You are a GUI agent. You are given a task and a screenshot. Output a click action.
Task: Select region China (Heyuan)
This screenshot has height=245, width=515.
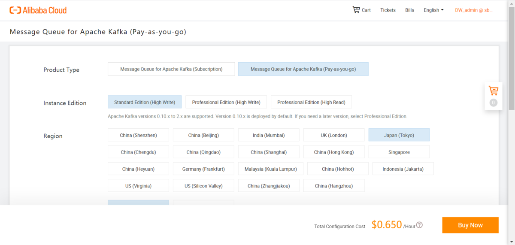pyautogui.click(x=138, y=169)
